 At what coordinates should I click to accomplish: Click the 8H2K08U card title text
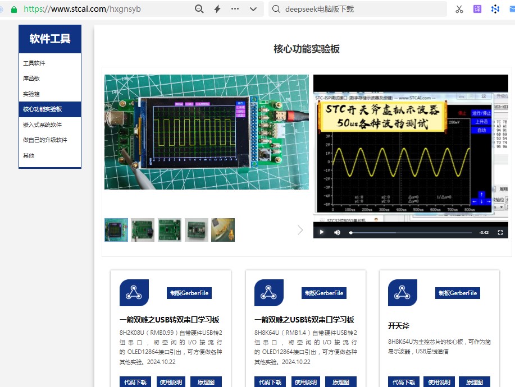click(170, 320)
